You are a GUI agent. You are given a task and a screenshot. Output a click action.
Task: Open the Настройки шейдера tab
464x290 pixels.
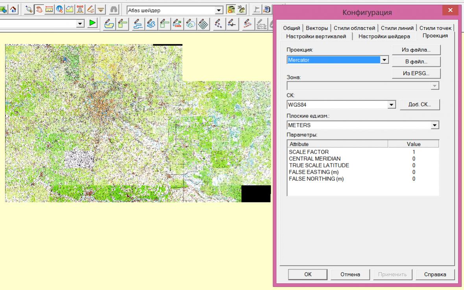[384, 36]
